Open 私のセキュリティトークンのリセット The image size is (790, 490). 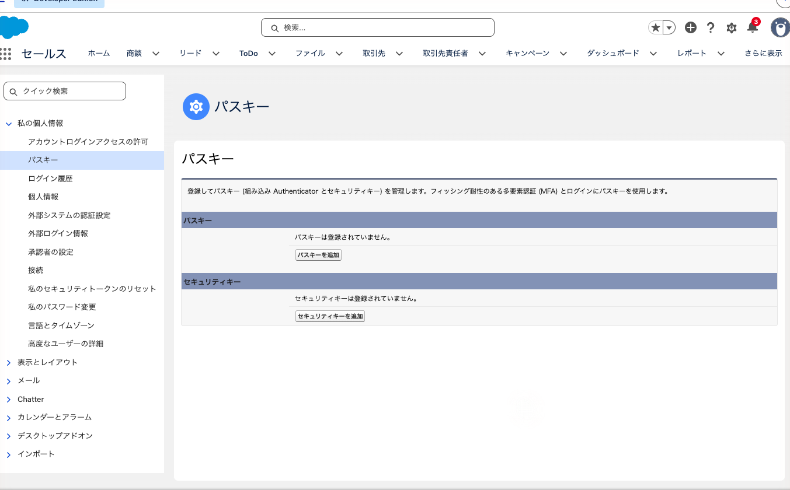point(92,289)
